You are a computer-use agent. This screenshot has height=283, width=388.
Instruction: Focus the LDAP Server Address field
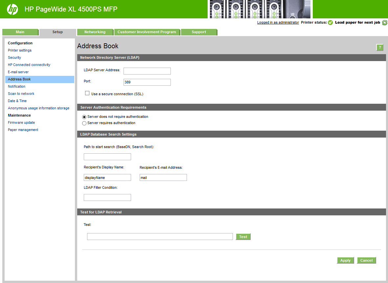147,71
